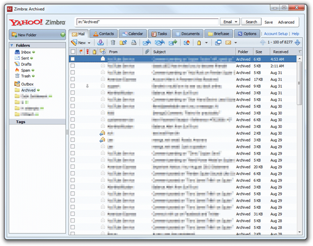
Task: Check the box for the 20 KB Aug 29 message
Action: (73, 167)
